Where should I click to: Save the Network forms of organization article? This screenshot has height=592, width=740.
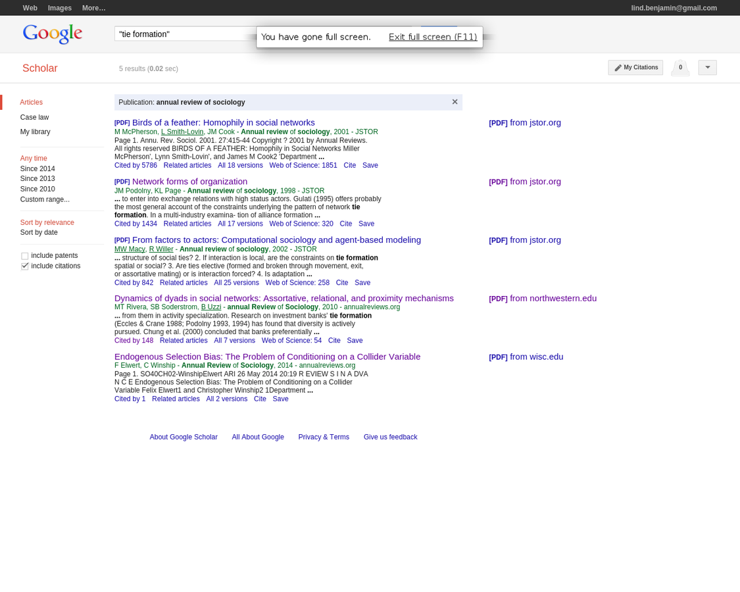pos(366,224)
